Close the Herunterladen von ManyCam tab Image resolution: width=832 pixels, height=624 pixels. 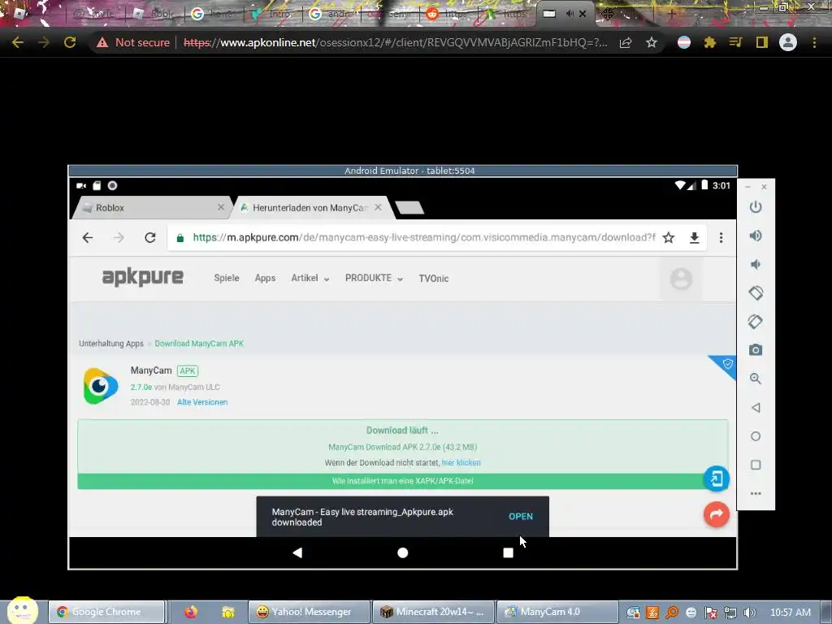click(x=378, y=207)
